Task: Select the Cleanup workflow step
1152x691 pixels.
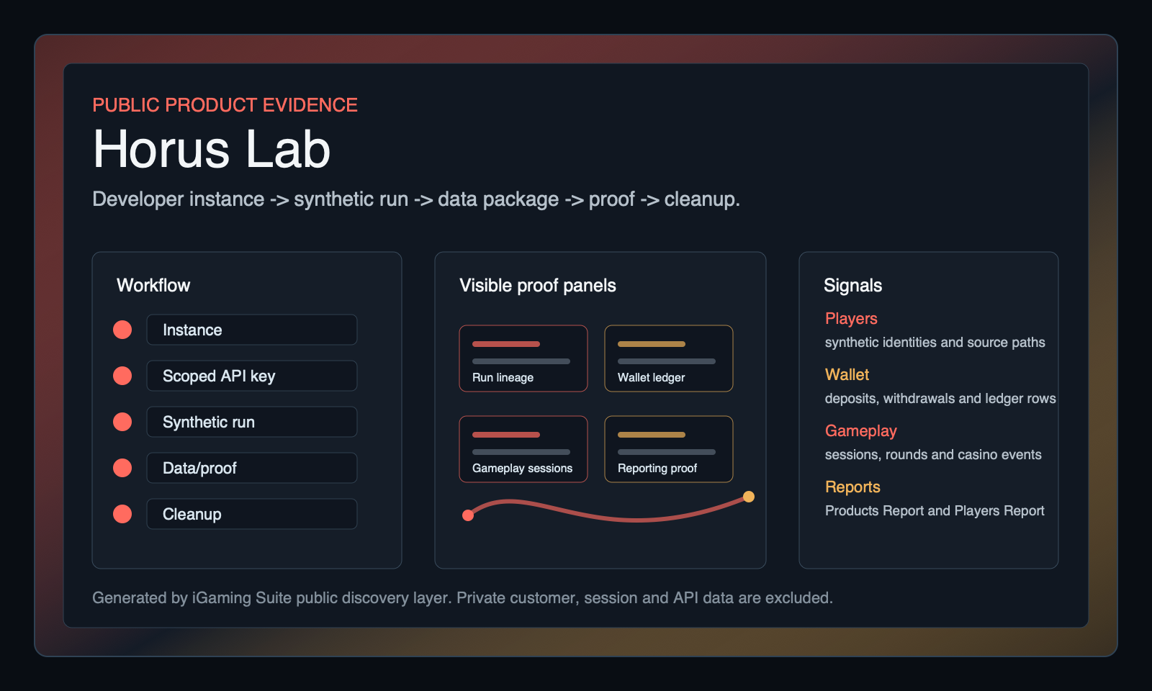Action: 252,514
